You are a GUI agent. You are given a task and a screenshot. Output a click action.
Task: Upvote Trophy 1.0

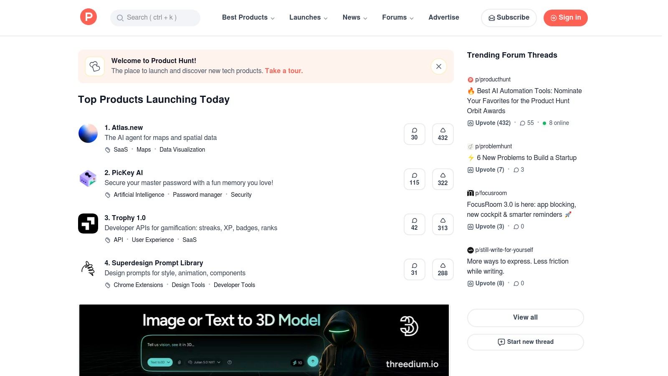click(x=443, y=224)
